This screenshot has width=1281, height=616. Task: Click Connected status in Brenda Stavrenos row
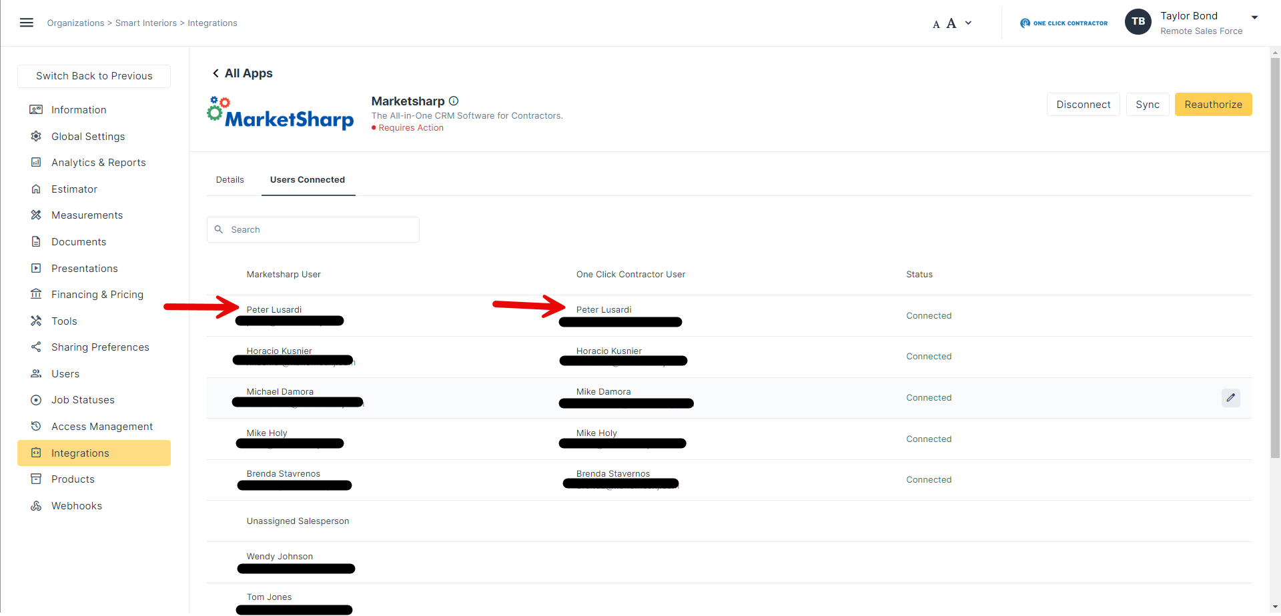coord(929,479)
